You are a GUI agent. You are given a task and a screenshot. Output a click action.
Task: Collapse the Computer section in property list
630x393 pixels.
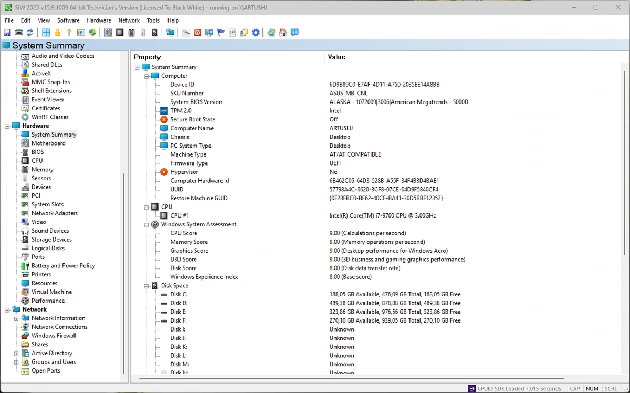[146, 76]
